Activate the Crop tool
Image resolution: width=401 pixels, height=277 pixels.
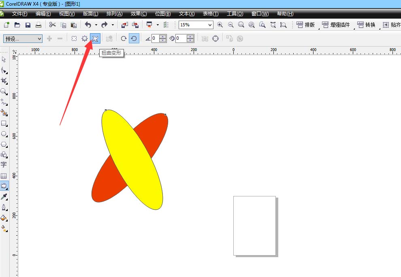tap(4, 81)
